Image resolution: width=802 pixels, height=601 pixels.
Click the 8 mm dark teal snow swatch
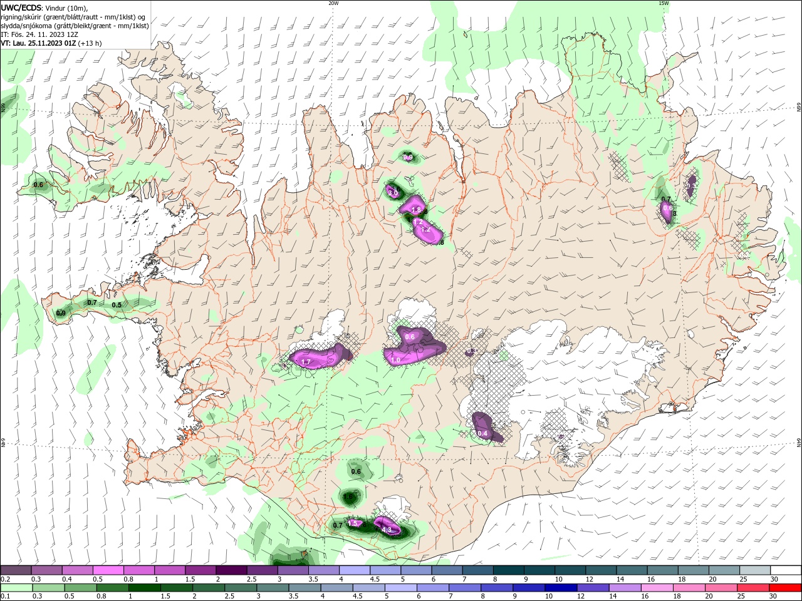click(508, 570)
